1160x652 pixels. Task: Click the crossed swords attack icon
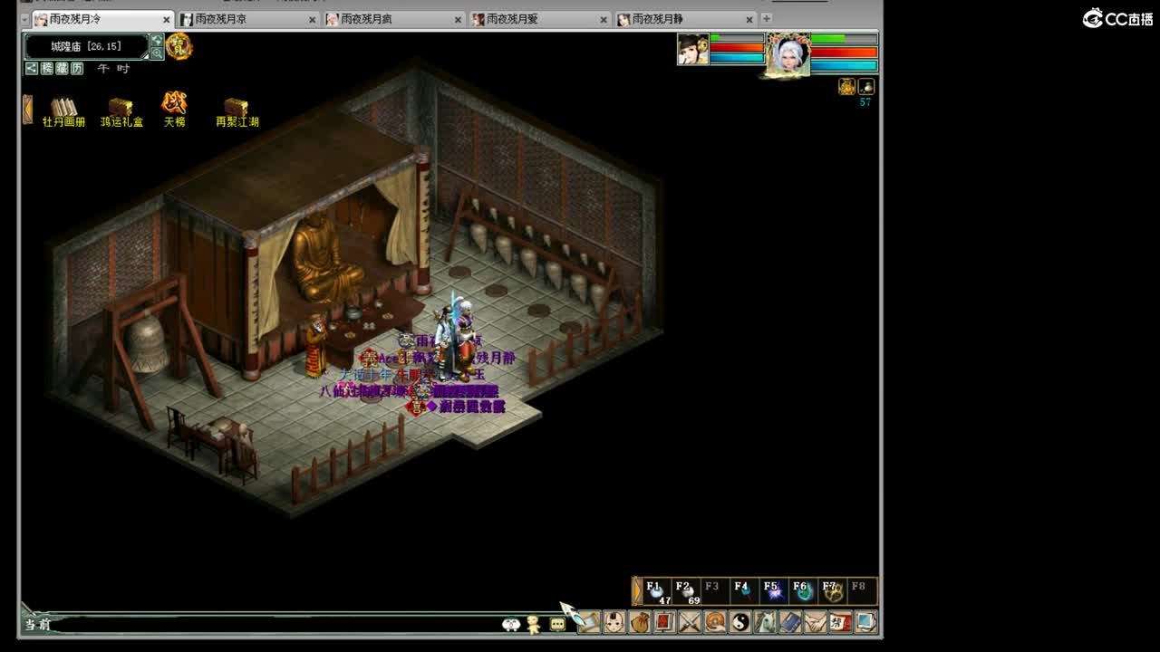tap(690, 622)
